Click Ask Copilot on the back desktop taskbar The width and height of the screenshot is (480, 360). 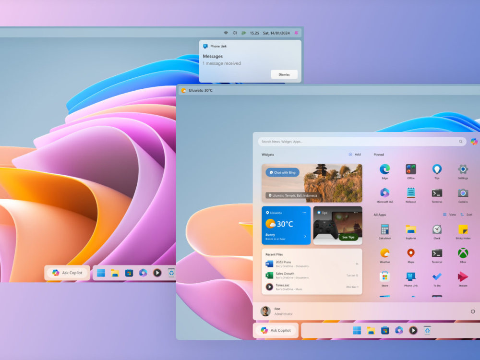[67, 273]
